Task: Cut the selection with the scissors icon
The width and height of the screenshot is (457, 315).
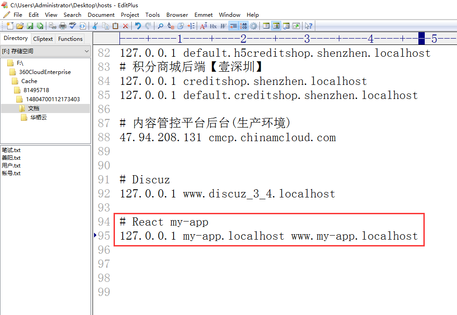Action: tap(95, 26)
